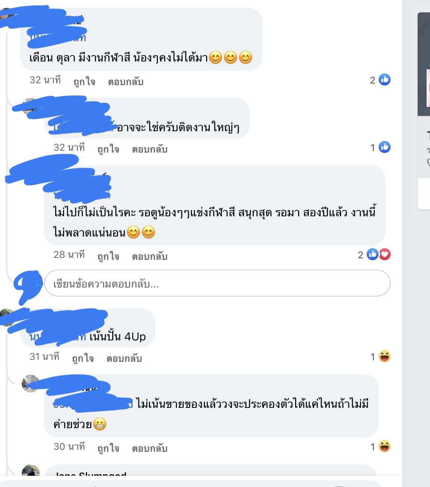430x487 pixels.
Task: Click the laughing emoji reaction on the 30 นาที reply
Action: click(385, 446)
